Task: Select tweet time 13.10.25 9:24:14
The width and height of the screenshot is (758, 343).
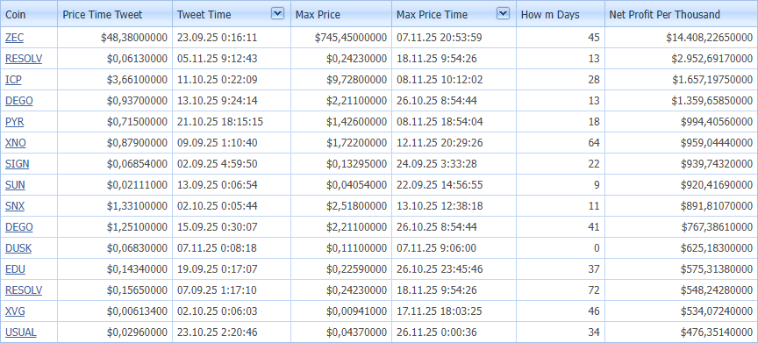Action: (232, 101)
